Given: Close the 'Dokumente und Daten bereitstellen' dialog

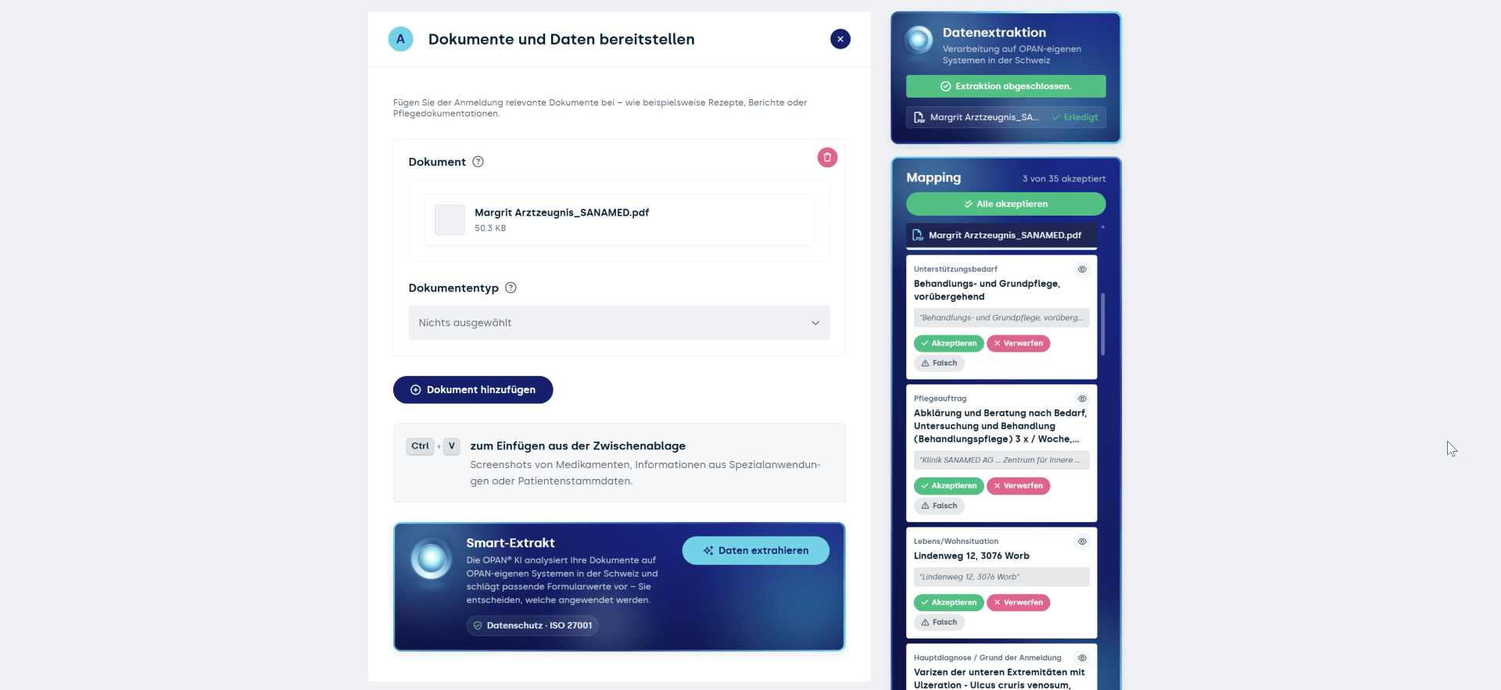Looking at the screenshot, I should [x=840, y=39].
